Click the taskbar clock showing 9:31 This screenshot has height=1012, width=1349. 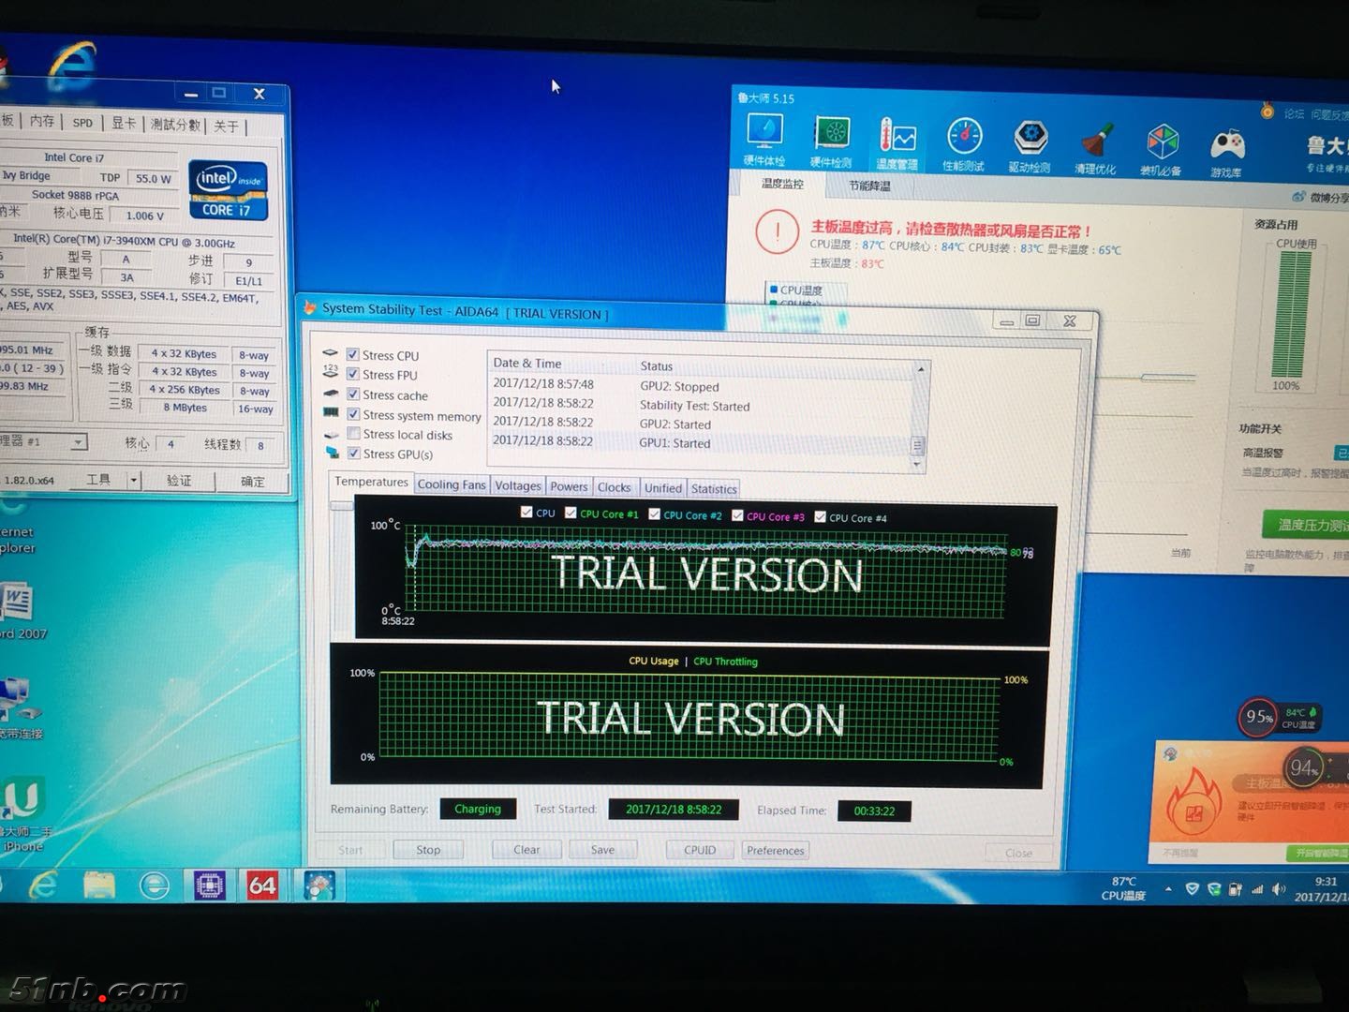click(1321, 889)
